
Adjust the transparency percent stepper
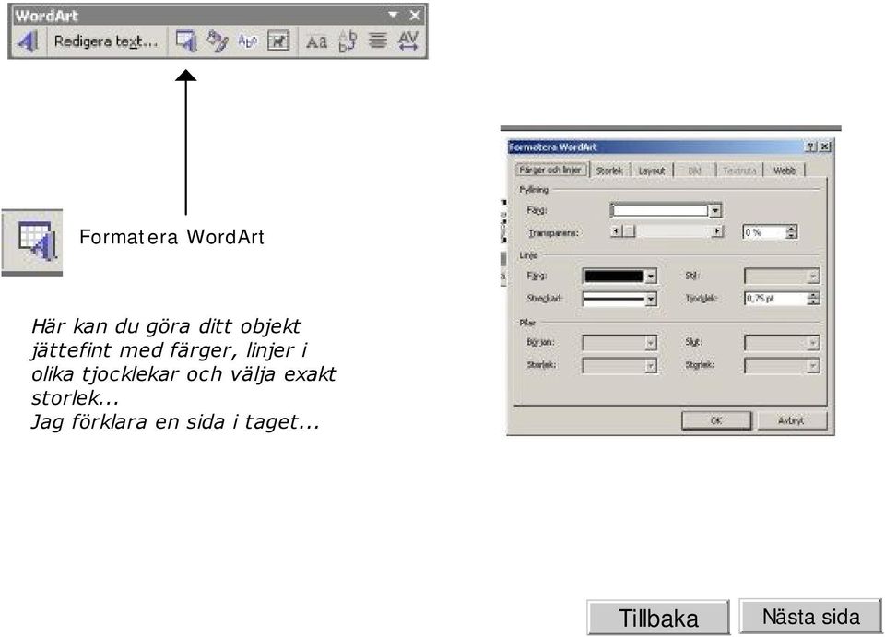(x=791, y=232)
